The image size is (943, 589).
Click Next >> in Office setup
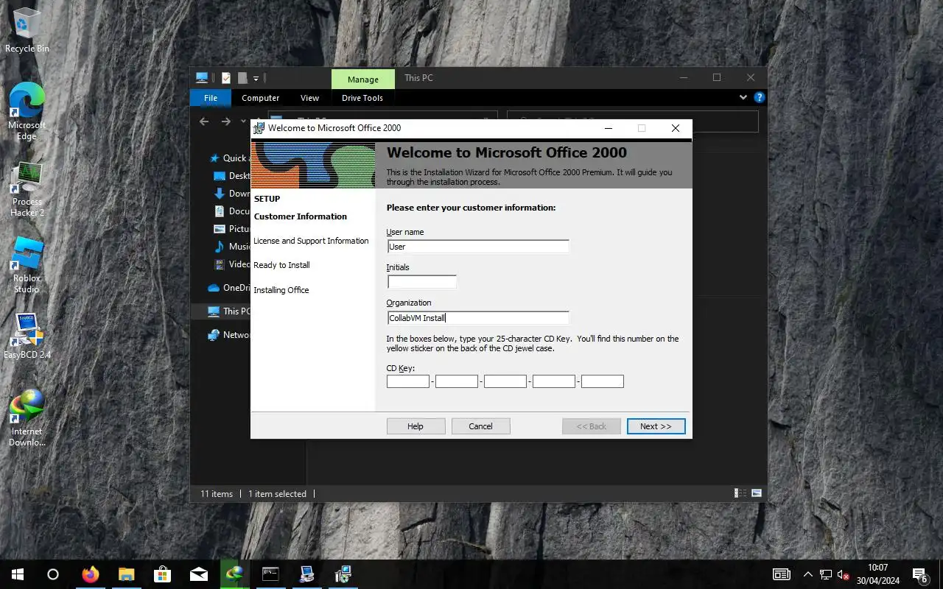[656, 426]
